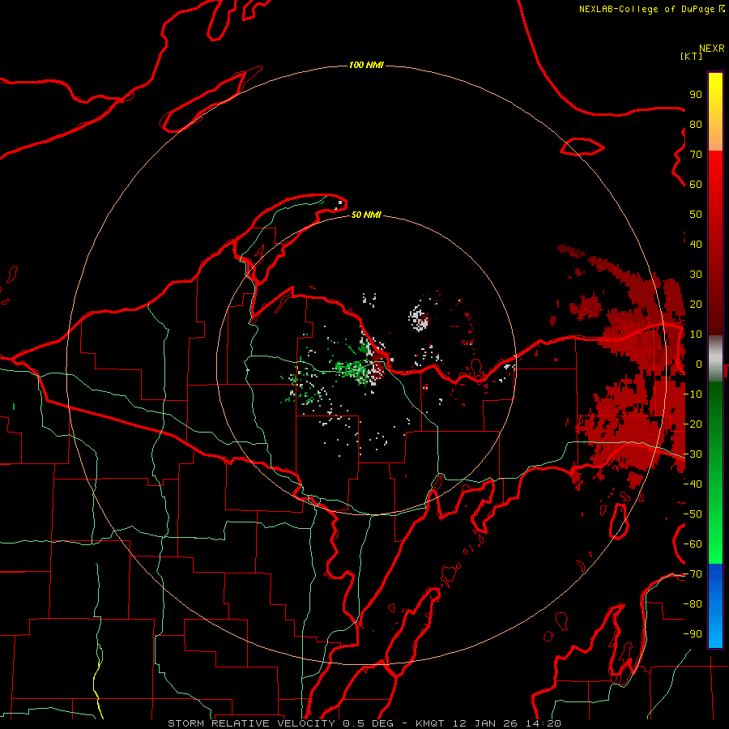Image resolution: width=729 pixels, height=729 pixels.
Task: Click the -40 value on velocity scale
Action: (693, 484)
